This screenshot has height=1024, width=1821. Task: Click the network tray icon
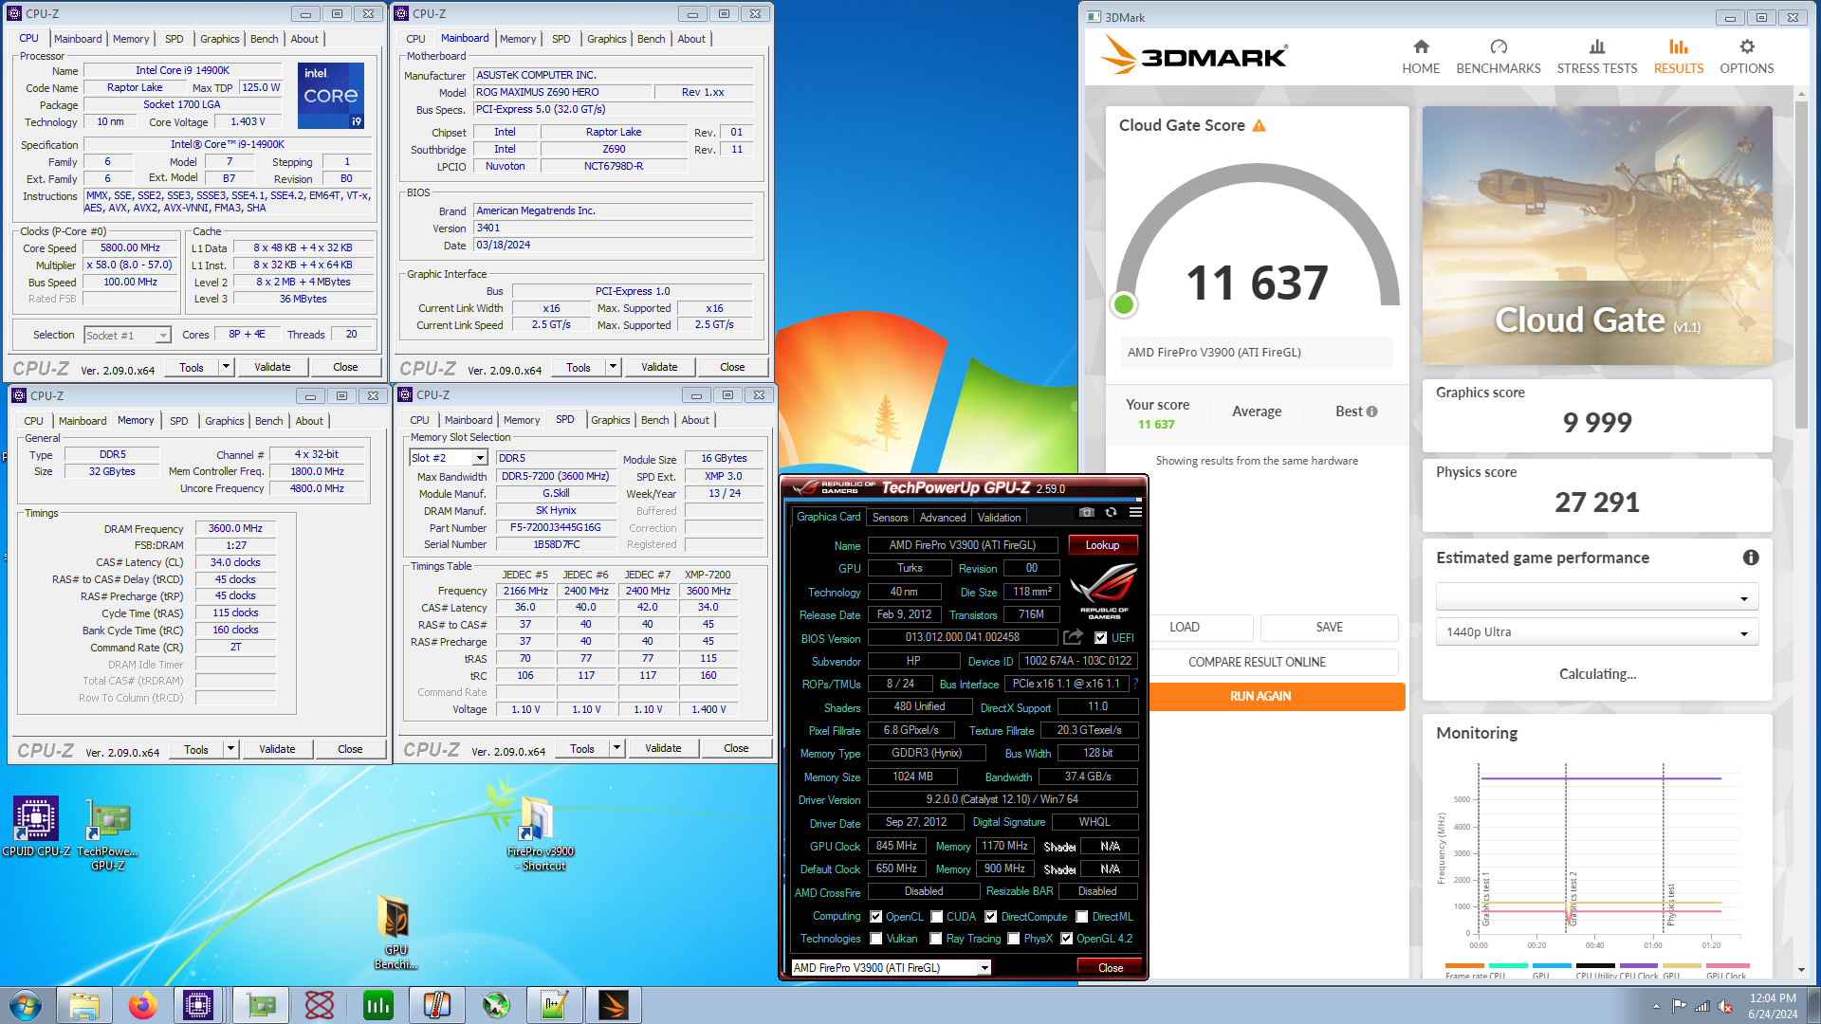coord(1701,1006)
